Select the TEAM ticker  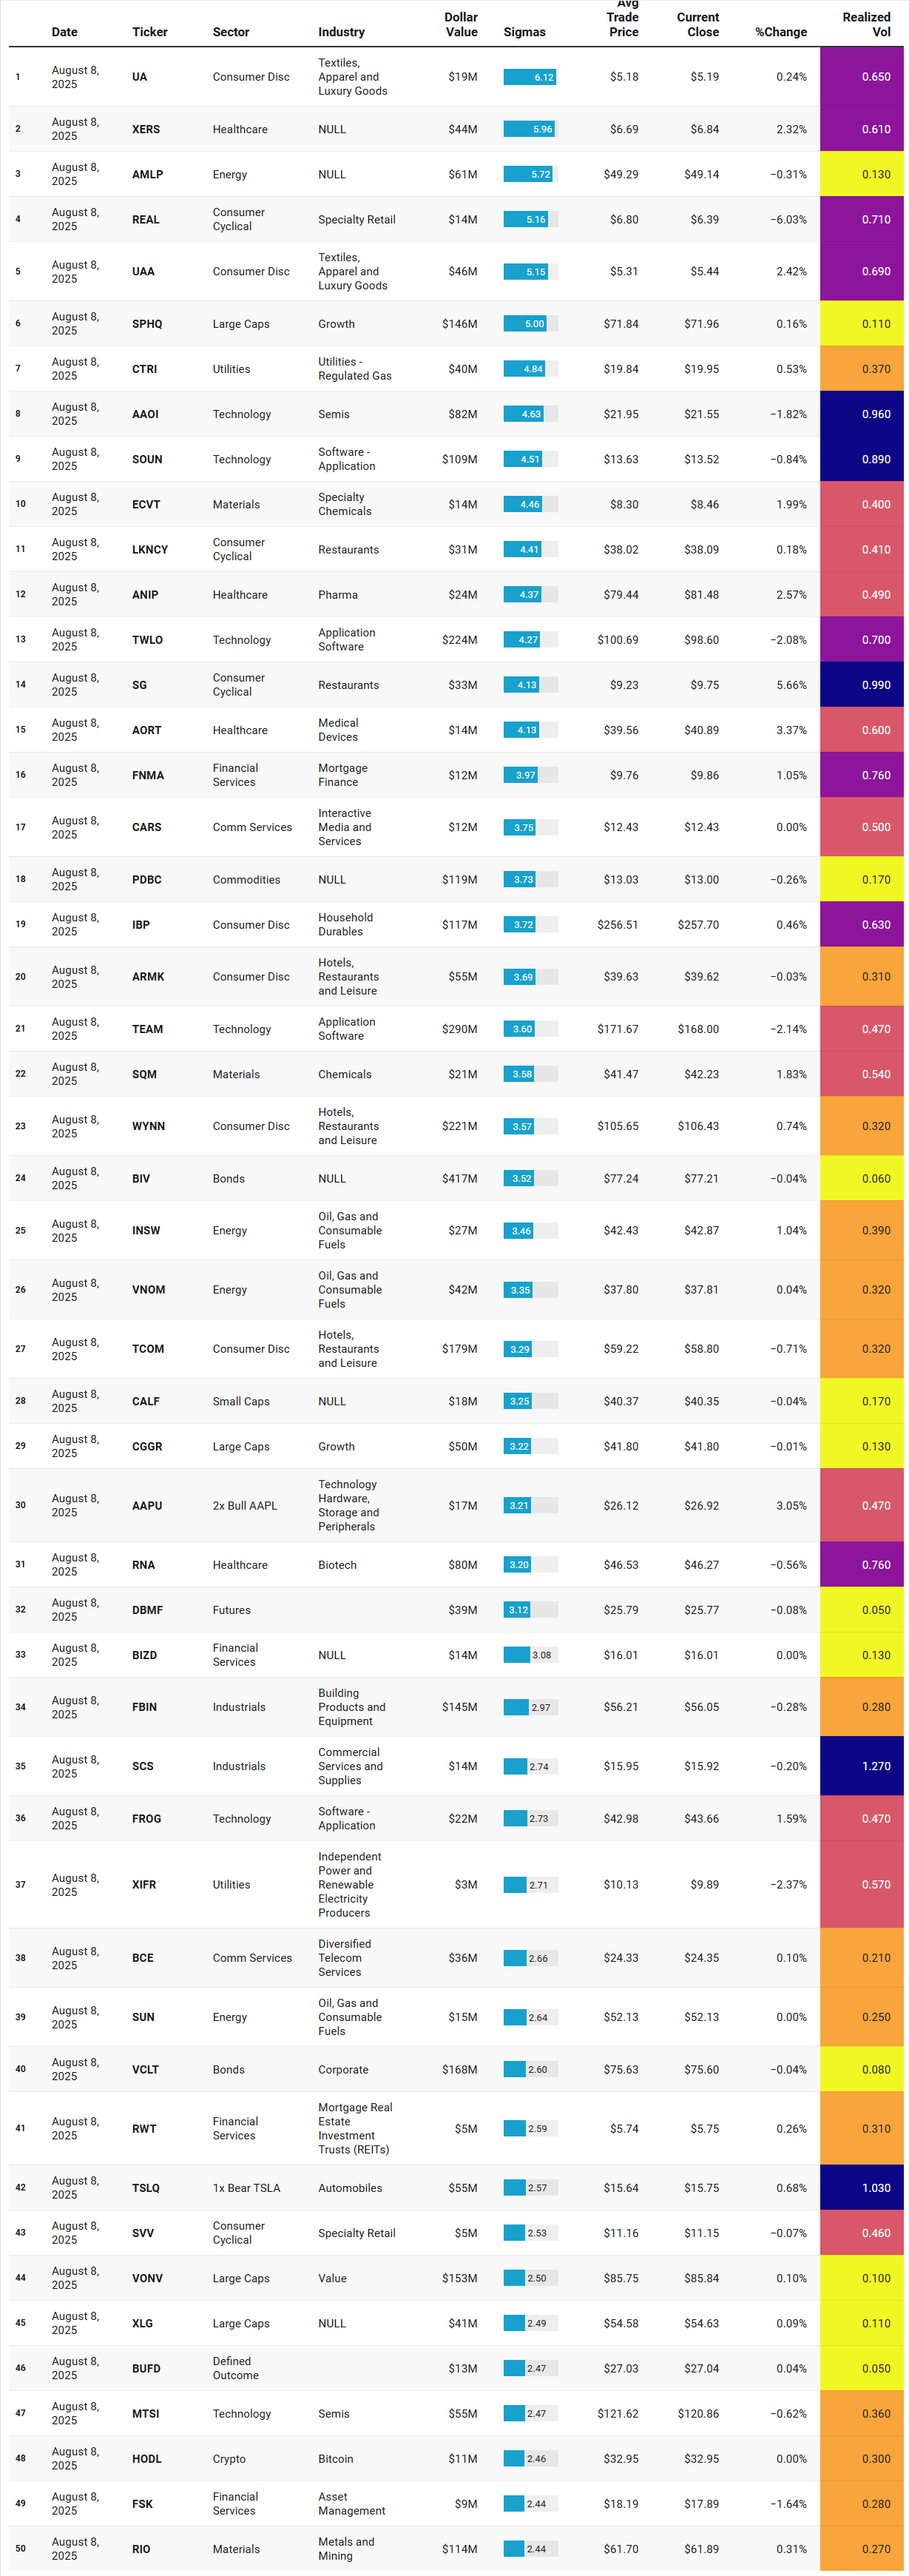147,1029
